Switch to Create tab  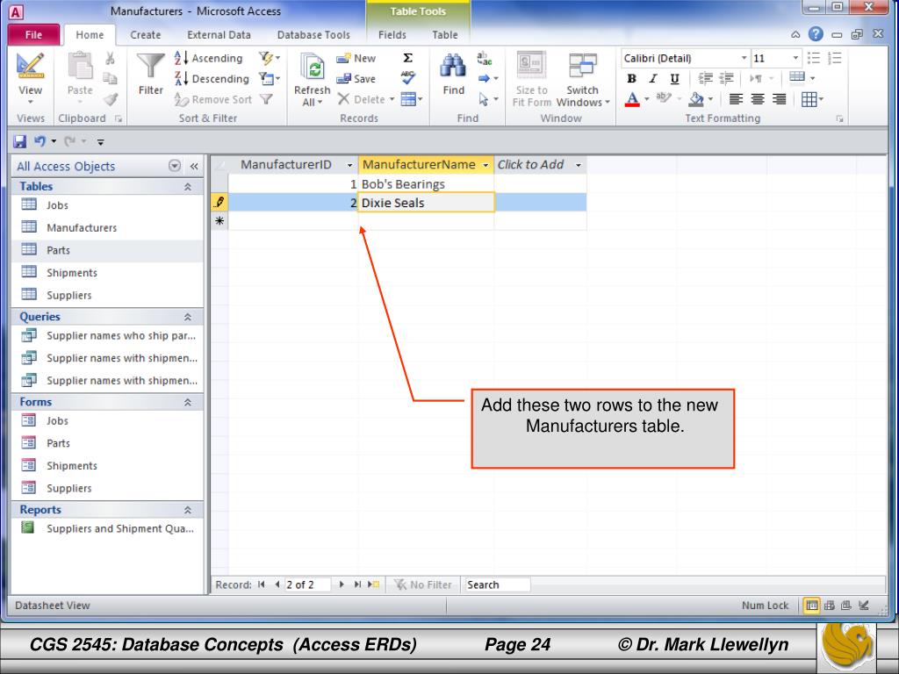tap(145, 35)
